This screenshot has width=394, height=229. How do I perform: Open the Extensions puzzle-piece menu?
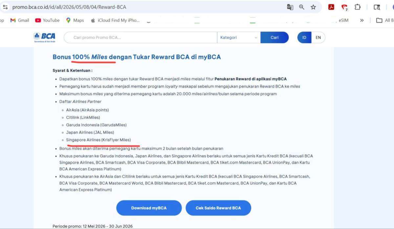(357, 7)
